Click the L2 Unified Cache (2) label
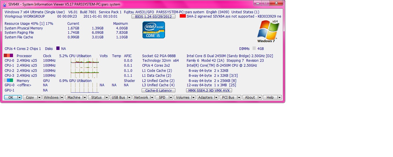This screenshot has width=393, height=157. [158, 81]
